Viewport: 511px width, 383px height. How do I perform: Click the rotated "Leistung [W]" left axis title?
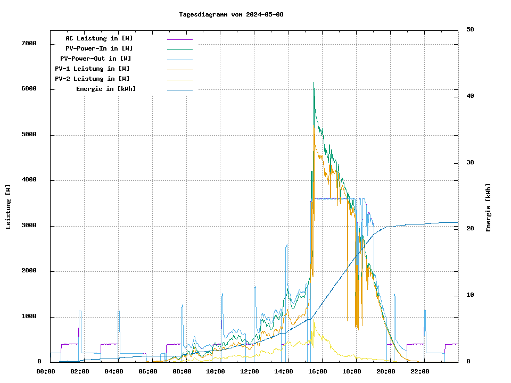(9, 207)
